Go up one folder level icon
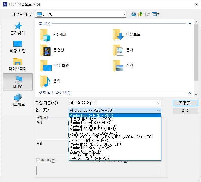Image resolution: width=201 pixels, height=182 pixels. (140, 14)
